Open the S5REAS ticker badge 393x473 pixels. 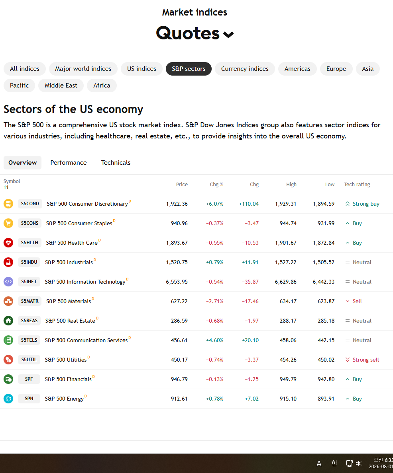tap(29, 321)
